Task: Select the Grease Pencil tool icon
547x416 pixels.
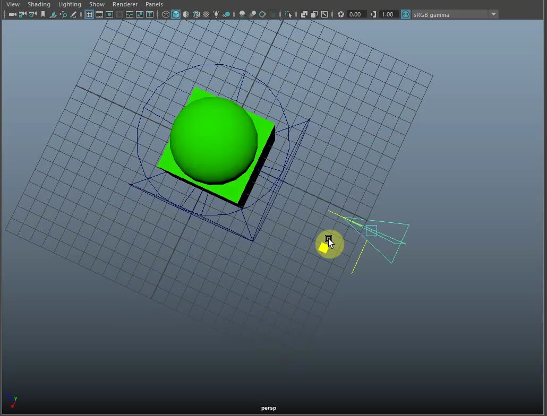Action: [73, 14]
